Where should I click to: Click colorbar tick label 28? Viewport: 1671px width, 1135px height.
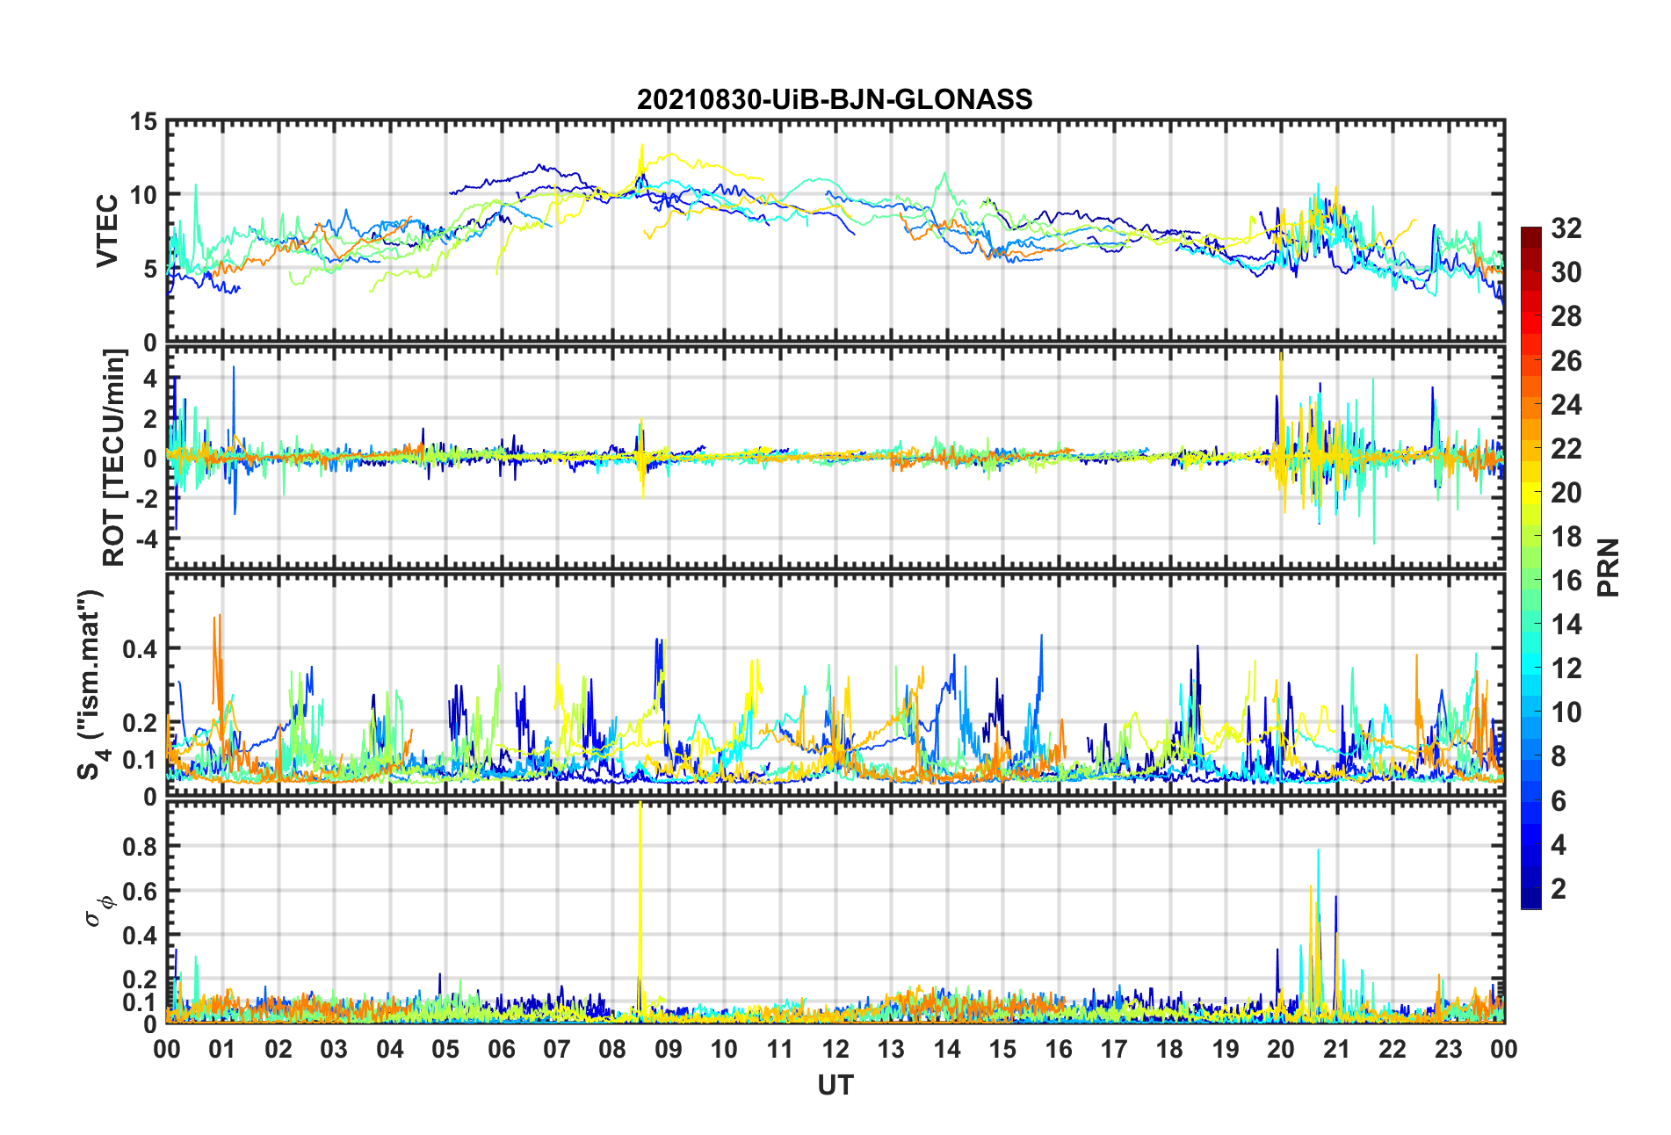point(1566,316)
